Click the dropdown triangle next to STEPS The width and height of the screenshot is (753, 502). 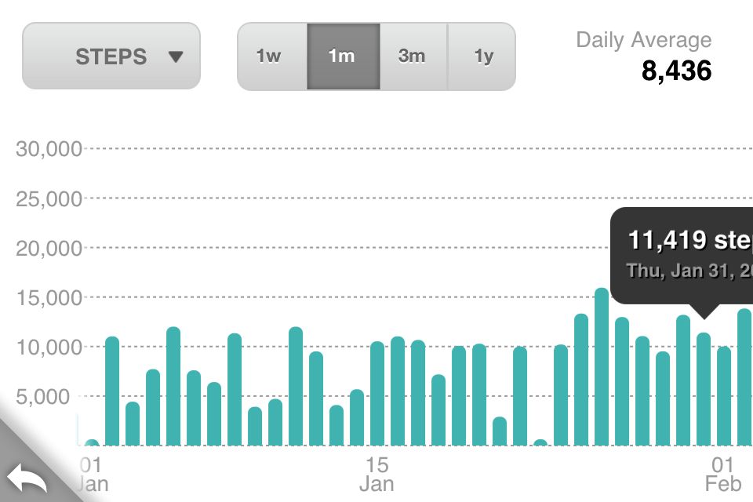[x=176, y=56]
